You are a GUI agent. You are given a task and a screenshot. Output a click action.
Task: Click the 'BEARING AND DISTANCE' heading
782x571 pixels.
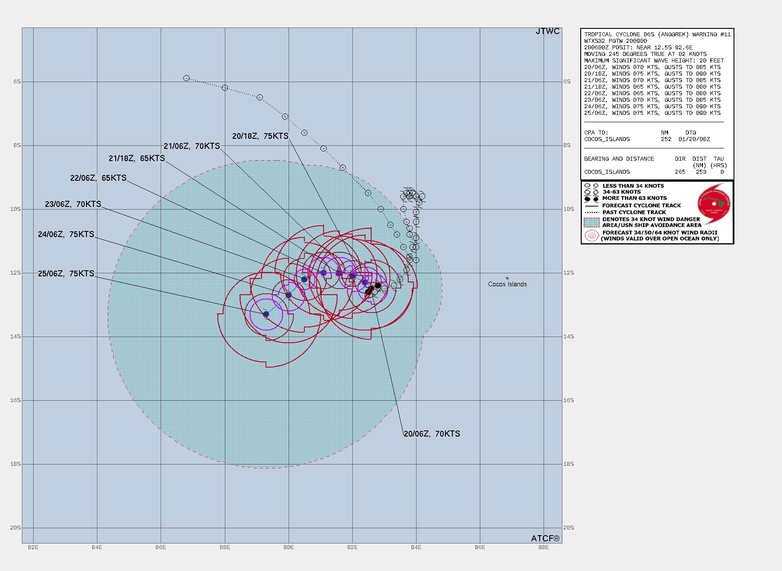tap(619, 159)
